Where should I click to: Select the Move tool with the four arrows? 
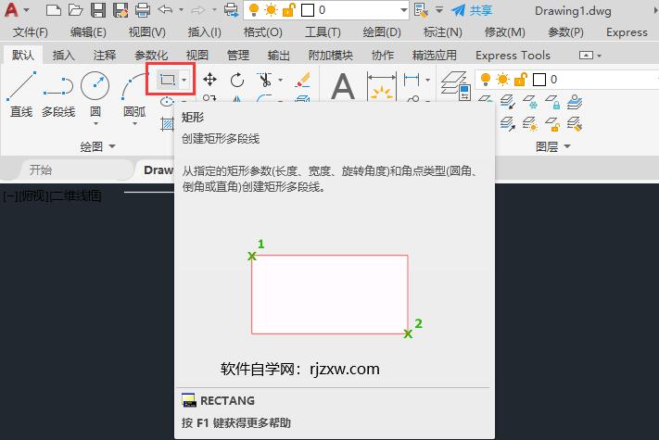point(209,79)
